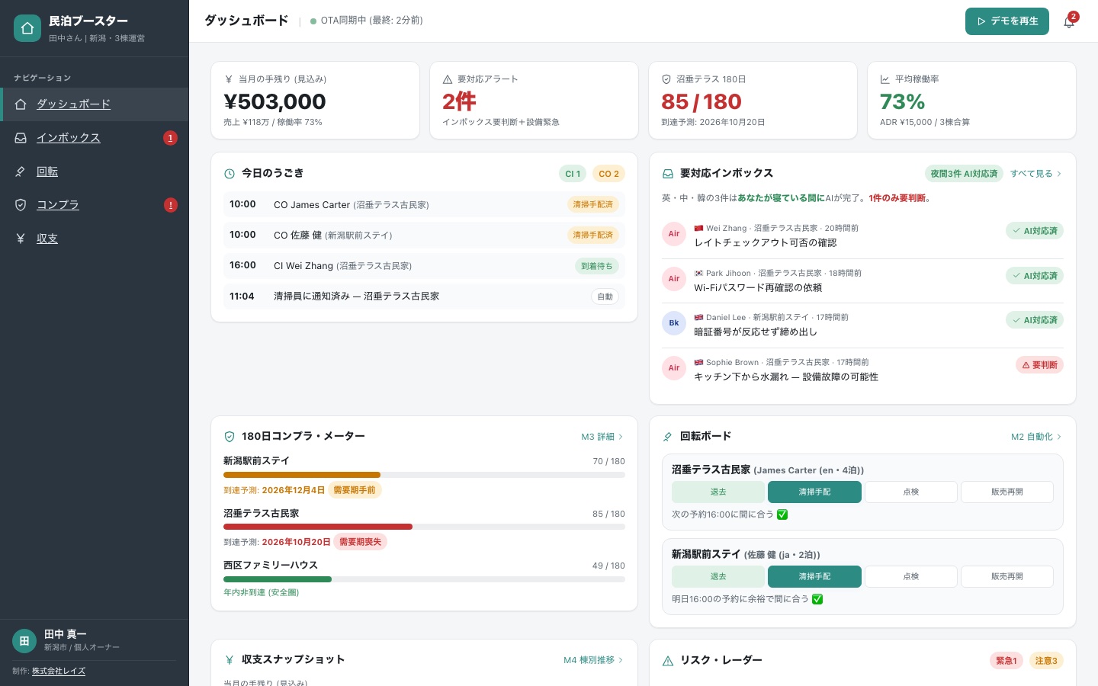Click the 要判断 badge for Sophie Brown
Screen dimensions: 1098x686
click(1039, 365)
